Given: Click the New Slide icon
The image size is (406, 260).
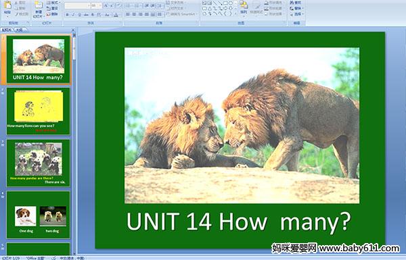Looking at the screenshot, I should point(39,5).
